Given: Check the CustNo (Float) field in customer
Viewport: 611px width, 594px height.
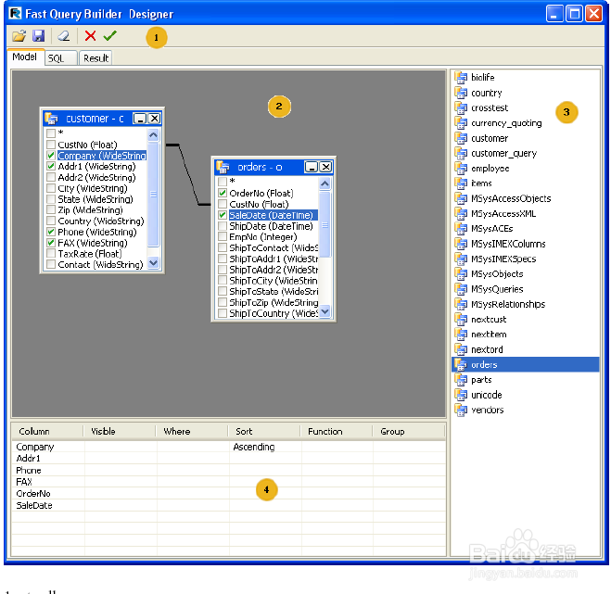Looking at the screenshot, I should [51, 145].
